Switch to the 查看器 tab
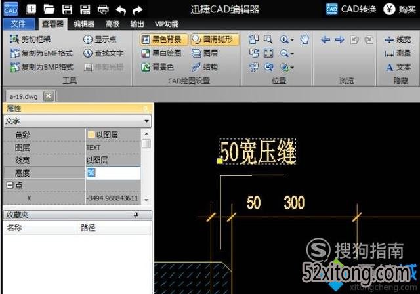The height and width of the screenshot is (294, 420). pyautogui.click(x=52, y=24)
